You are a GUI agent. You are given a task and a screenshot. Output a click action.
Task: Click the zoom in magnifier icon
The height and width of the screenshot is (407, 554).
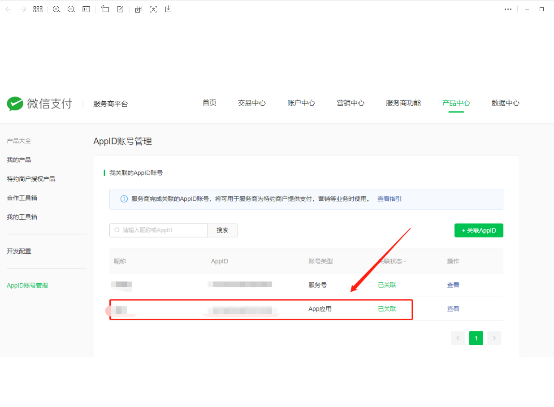coord(56,9)
